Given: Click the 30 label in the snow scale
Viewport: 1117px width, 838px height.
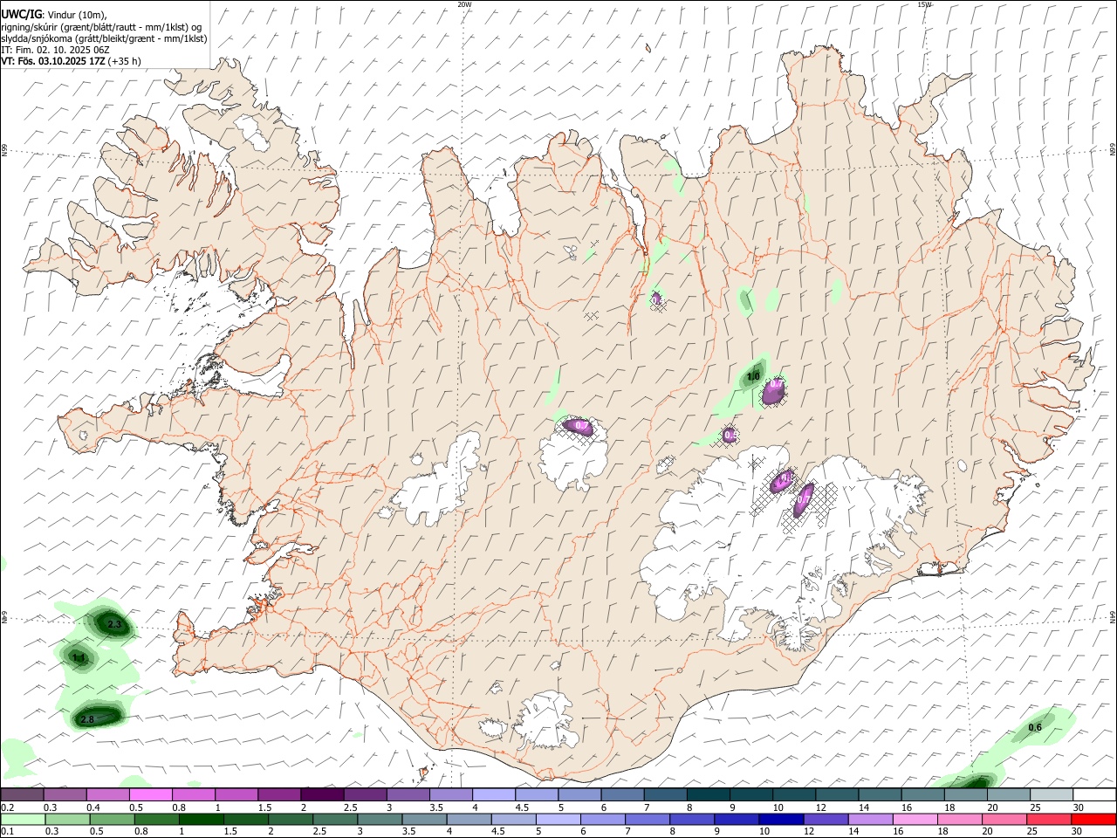Looking at the screenshot, I should 1077,807.
